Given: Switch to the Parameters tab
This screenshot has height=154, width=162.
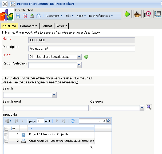Looking at the screenshot, I should (x=29, y=26).
